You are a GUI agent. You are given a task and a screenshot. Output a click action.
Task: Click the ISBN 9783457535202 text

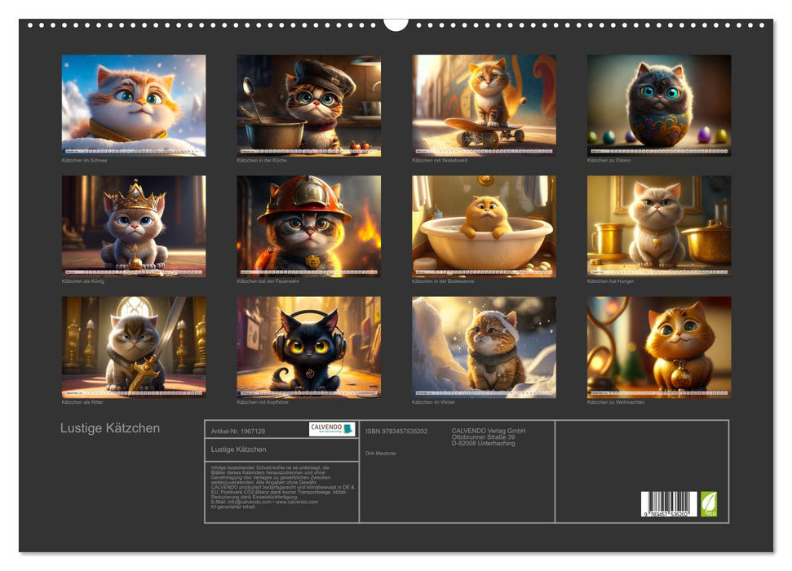tap(396, 431)
